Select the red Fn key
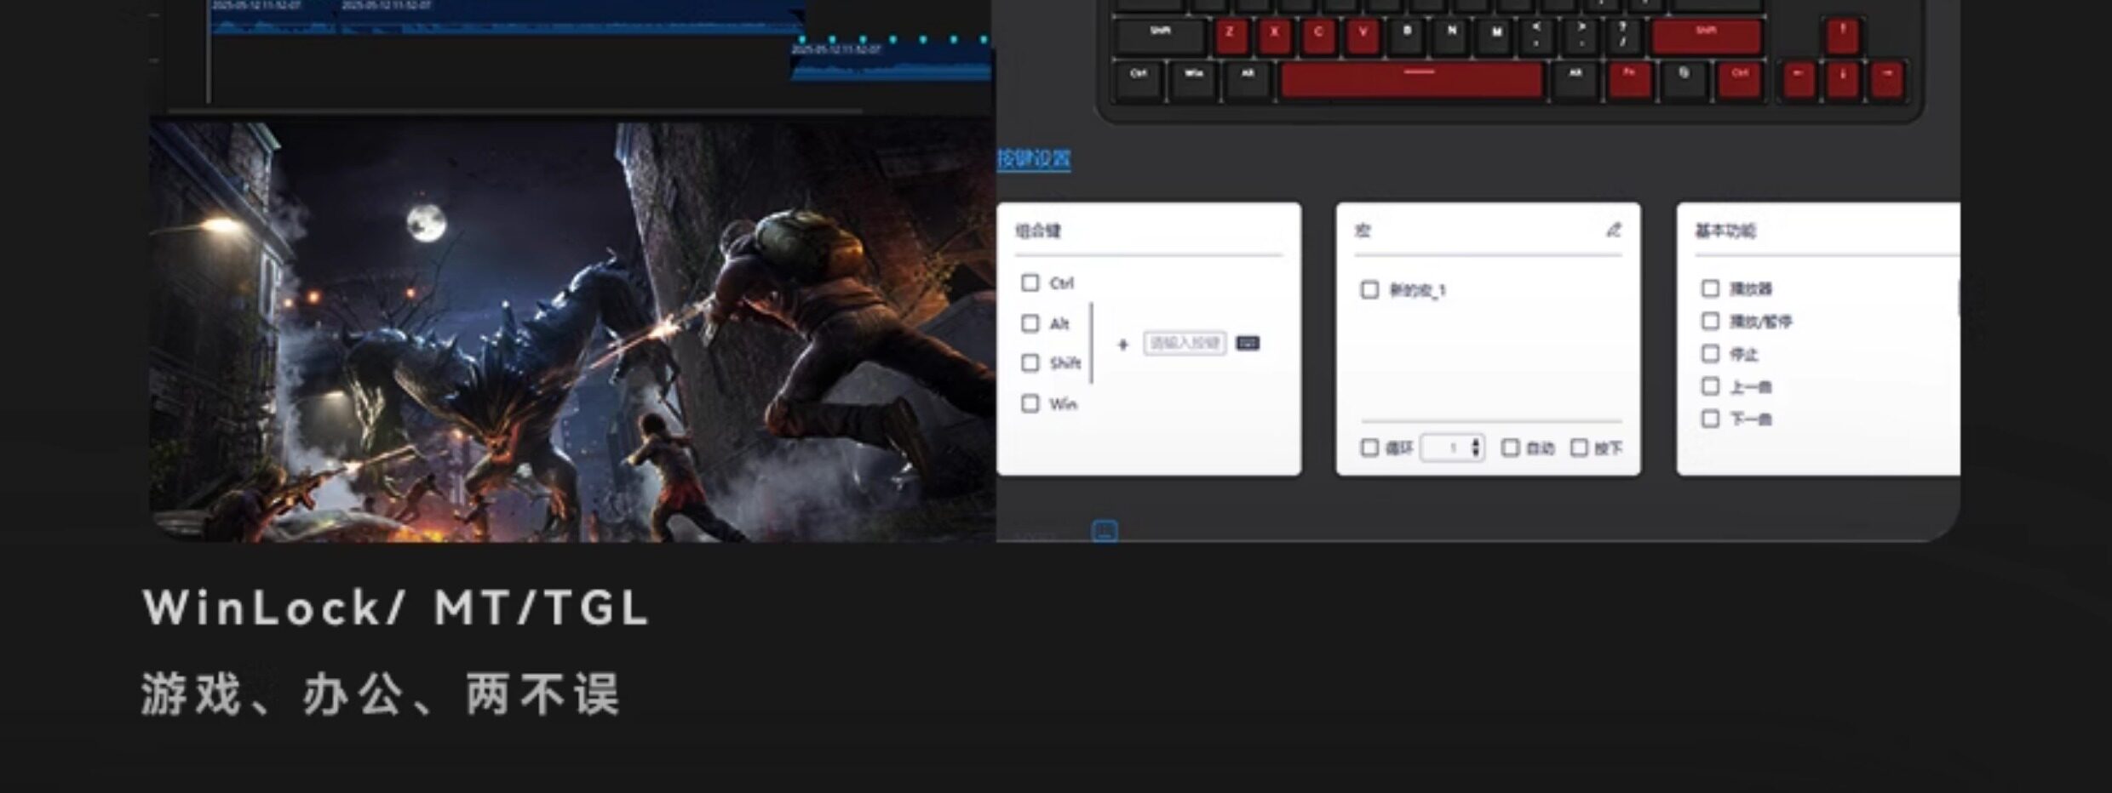 click(1630, 81)
